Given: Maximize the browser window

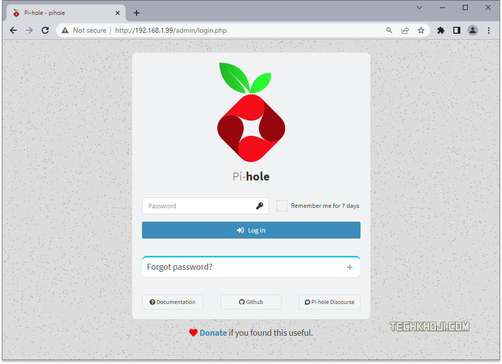Looking at the screenshot, I should point(465,7).
